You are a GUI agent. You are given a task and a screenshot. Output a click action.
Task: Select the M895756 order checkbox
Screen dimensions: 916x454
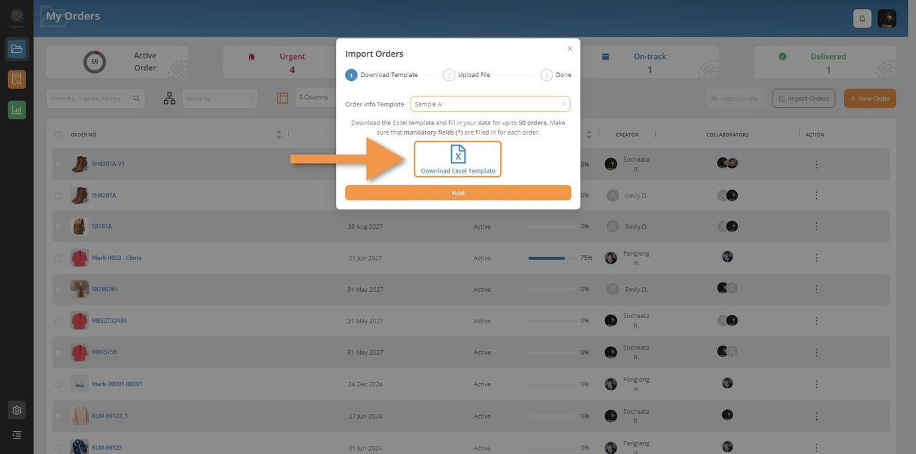click(58, 352)
